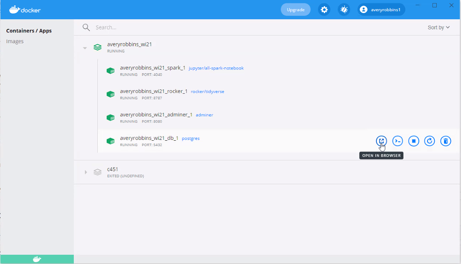Click the search magnifier icon
This screenshot has height=264, width=461.
(86, 27)
